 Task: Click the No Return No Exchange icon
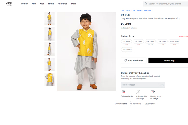tap(138, 92)
